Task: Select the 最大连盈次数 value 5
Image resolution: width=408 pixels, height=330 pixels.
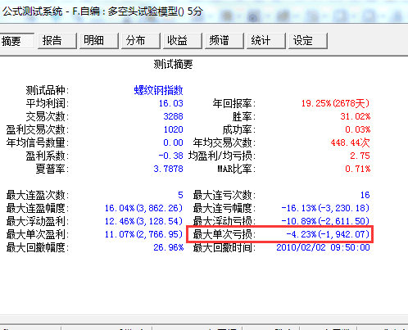Action: [180, 195]
